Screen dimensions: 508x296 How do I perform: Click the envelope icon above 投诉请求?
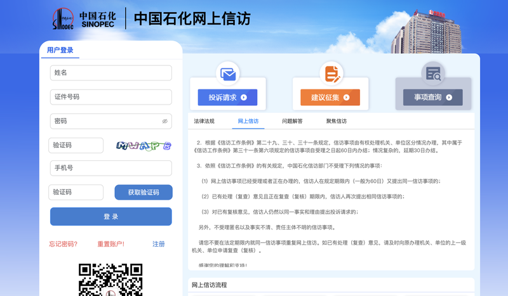[228, 74]
